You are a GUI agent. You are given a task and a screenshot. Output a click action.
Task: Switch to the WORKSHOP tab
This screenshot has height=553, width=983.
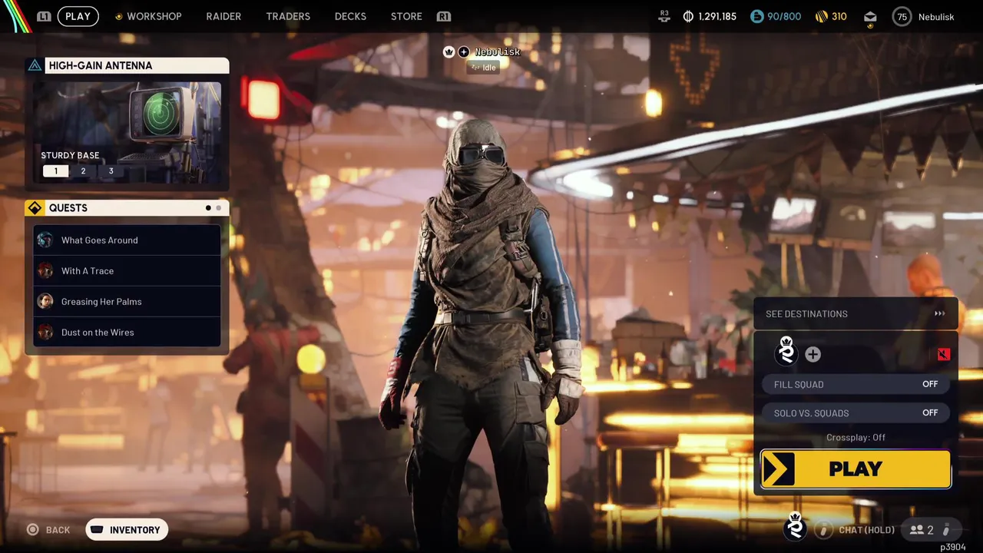pos(154,16)
